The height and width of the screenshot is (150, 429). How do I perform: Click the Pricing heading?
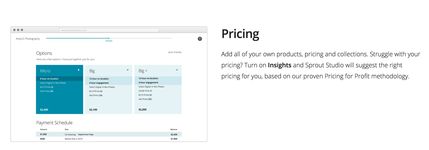tap(240, 34)
